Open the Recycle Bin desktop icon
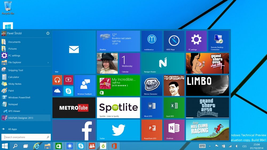267x150 pixels. [8, 8]
